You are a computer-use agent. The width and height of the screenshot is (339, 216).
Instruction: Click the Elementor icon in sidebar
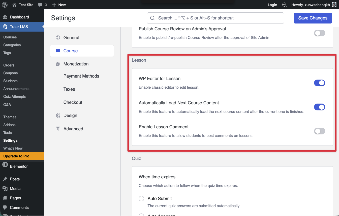pos(5,166)
